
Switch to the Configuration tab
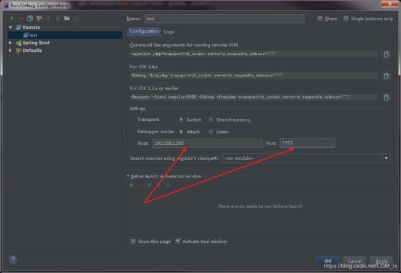click(144, 31)
